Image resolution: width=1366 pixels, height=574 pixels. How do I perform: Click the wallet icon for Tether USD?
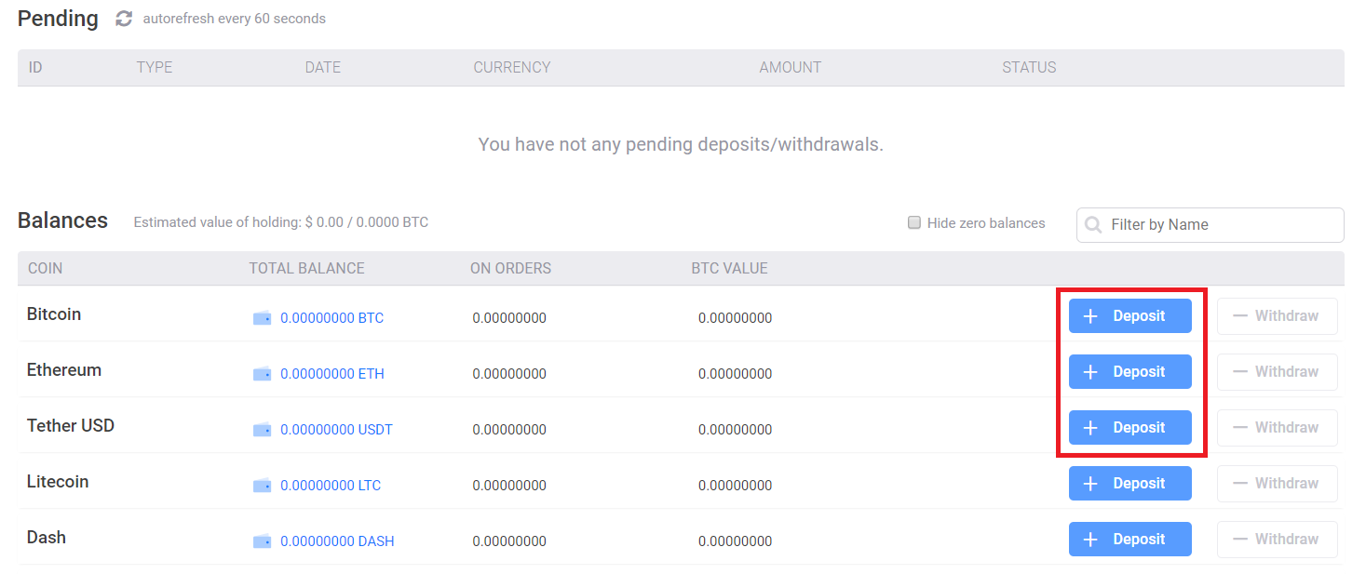pos(263,430)
